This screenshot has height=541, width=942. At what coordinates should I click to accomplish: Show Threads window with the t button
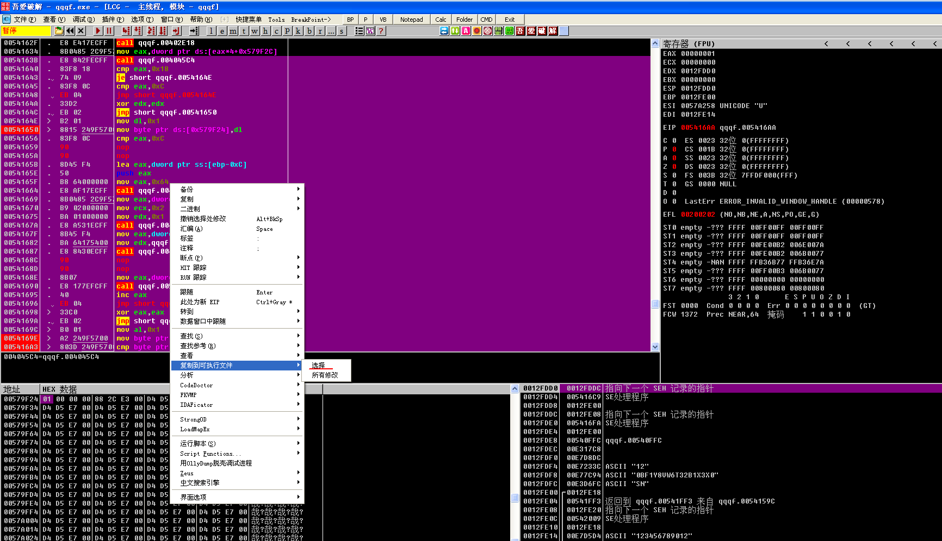click(x=244, y=31)
